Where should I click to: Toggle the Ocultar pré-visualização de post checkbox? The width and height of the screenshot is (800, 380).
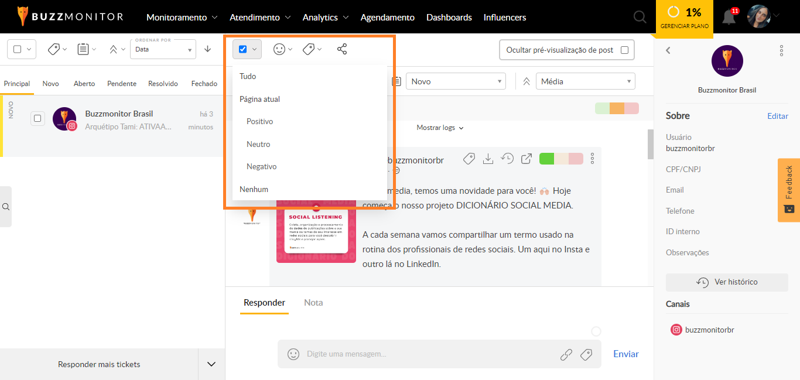click(624, 50)
